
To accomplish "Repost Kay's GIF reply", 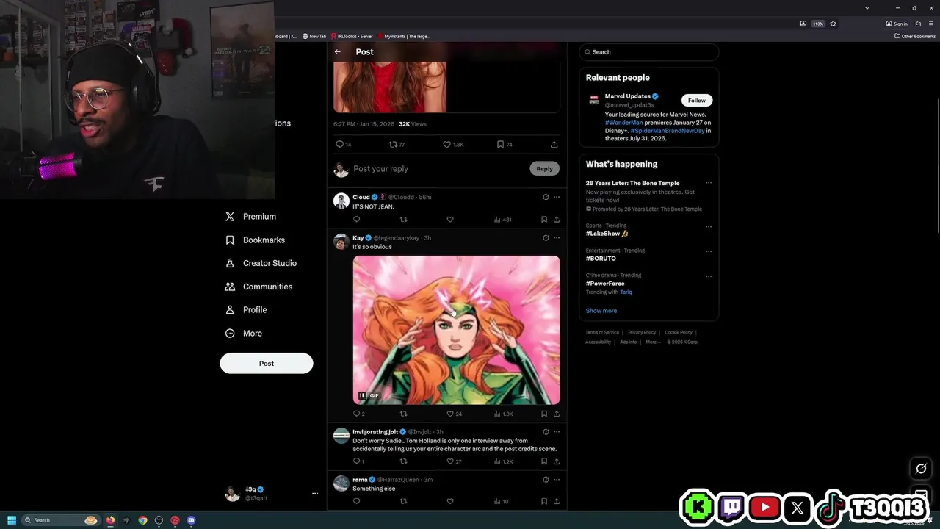I will pos(403,414).
